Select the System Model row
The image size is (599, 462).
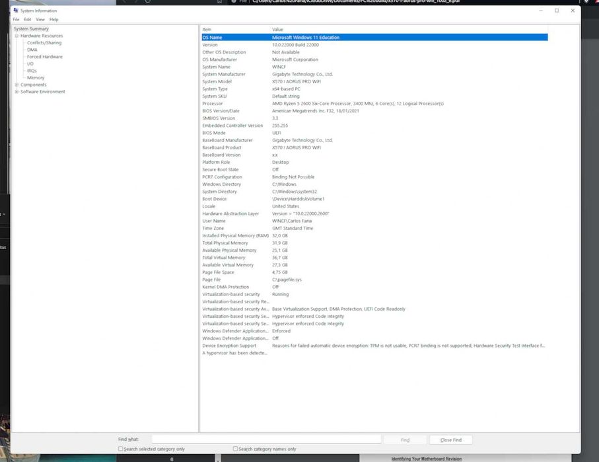374,81
